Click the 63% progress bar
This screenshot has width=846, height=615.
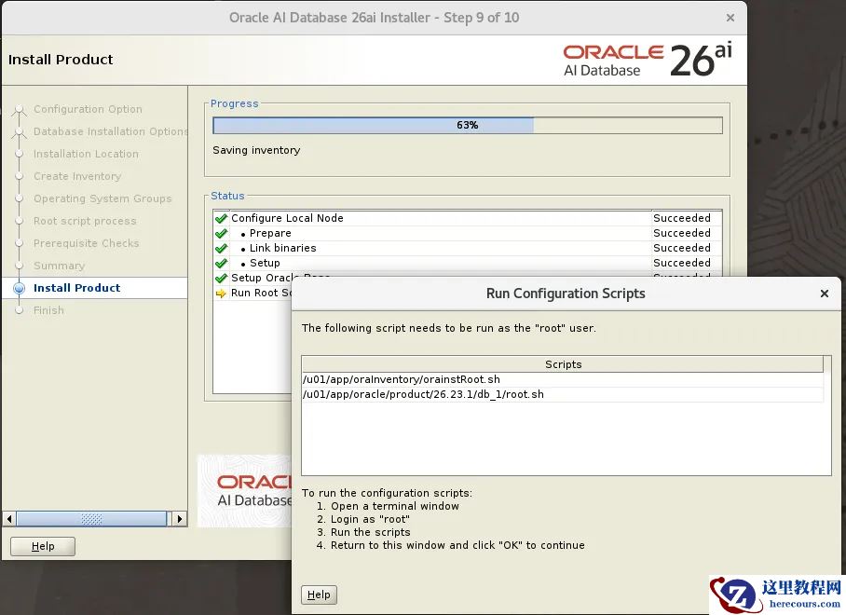pyautogui.click(x=467, y=125)
